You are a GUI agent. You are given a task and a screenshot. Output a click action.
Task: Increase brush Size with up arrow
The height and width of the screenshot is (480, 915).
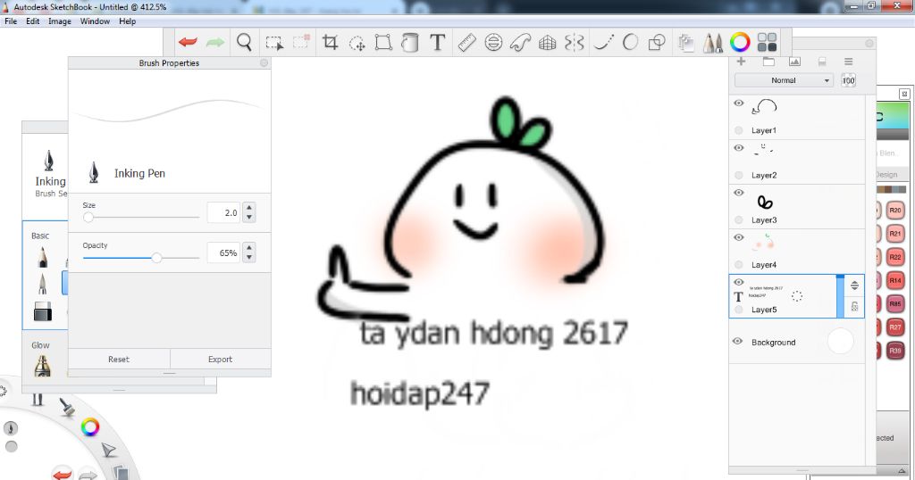[x=249, y=207]
